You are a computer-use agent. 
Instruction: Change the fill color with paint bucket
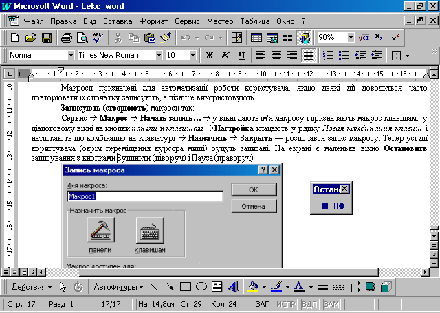pos(253,287)
